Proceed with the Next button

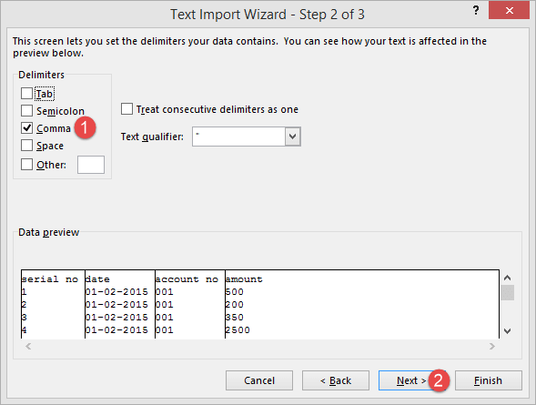411,380
